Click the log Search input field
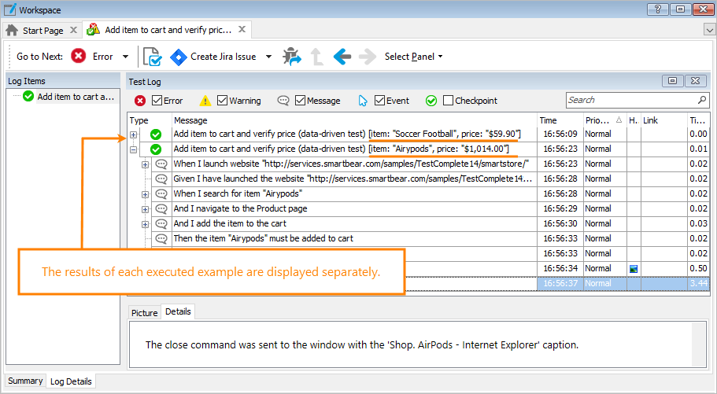Image resolution: width=717 pixels, height=394 pixels. click(x=630, y=101)
